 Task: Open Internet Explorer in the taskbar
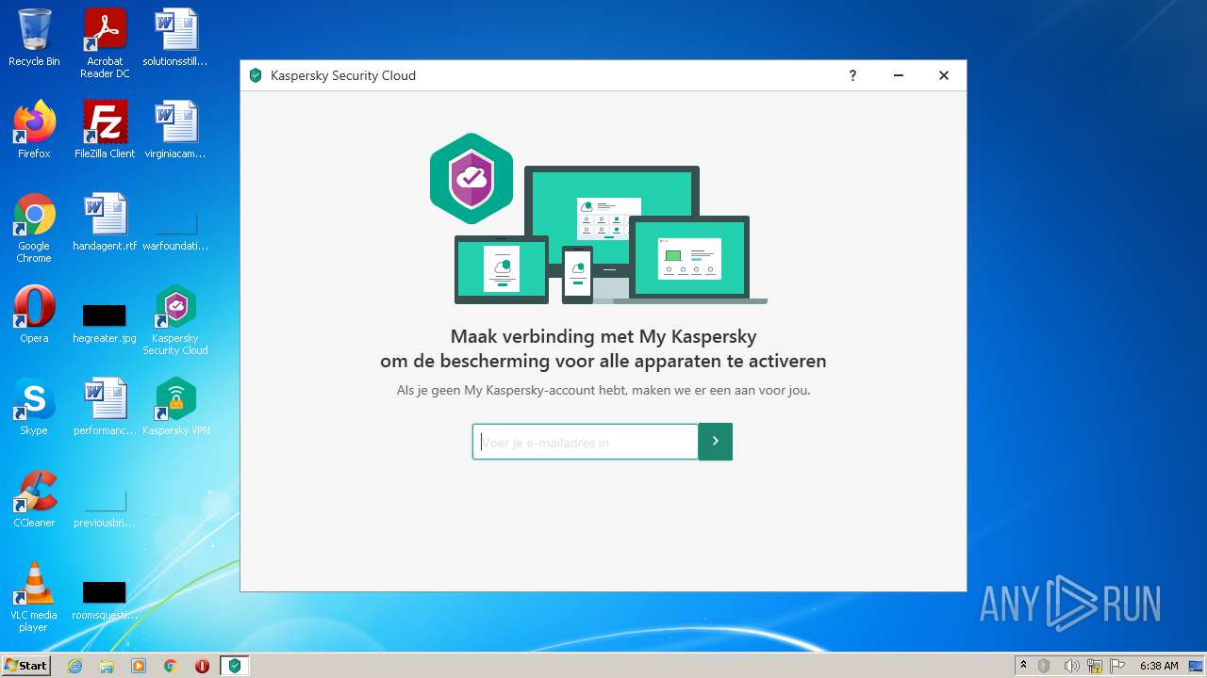pyautogui.click(x=75, y=666)
